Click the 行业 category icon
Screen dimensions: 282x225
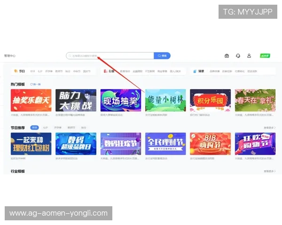pyautogui.click(x=106, y=71)
